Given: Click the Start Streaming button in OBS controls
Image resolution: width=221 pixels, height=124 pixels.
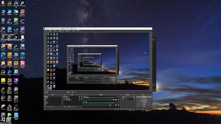Looking at the screenshot, I should click(144, 97).
